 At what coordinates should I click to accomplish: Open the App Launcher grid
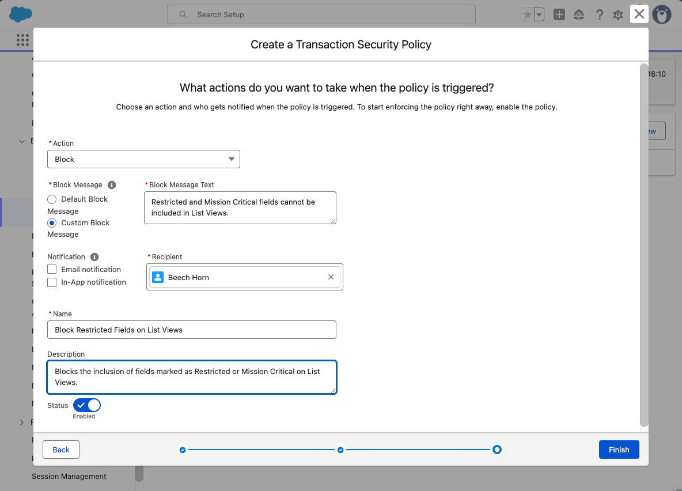[x=22, y=40]
